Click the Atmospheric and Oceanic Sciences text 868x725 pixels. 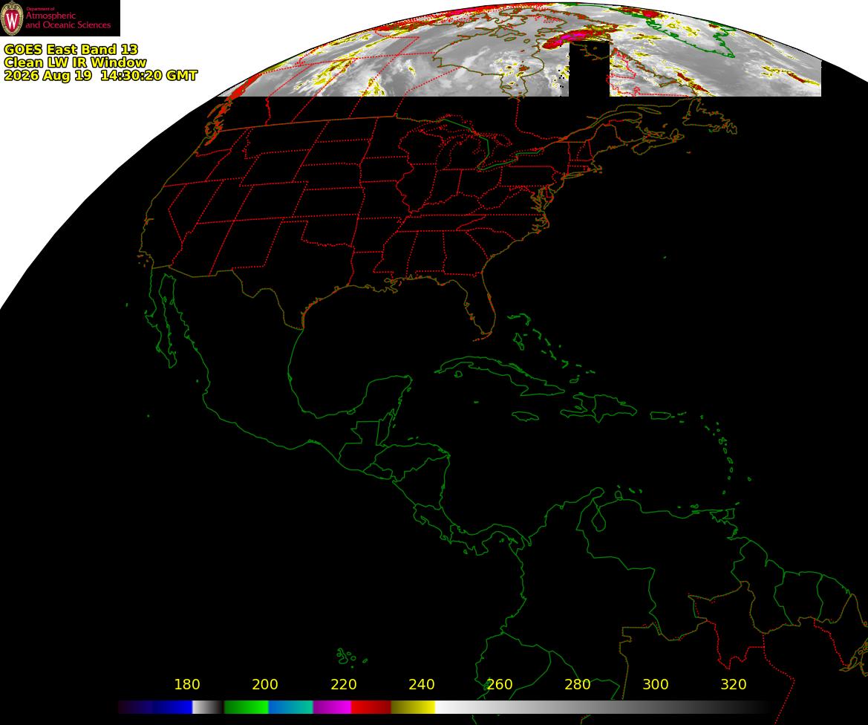(x=68, y=21)
